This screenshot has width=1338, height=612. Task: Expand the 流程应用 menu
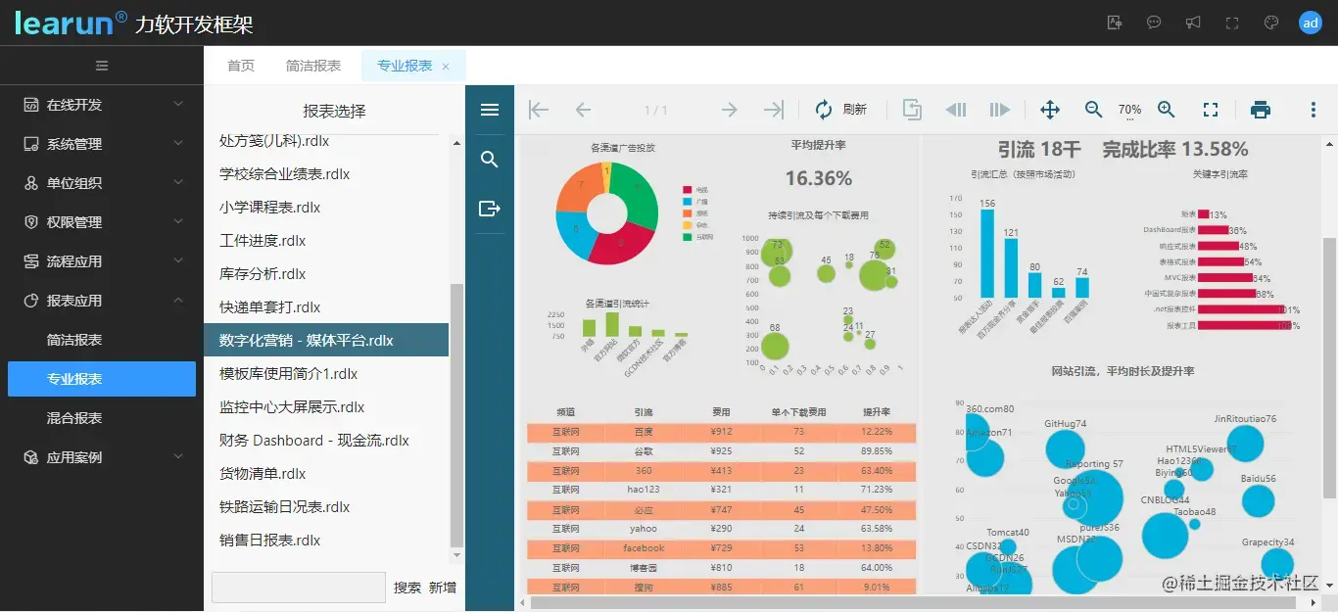(x=102, y=261)
